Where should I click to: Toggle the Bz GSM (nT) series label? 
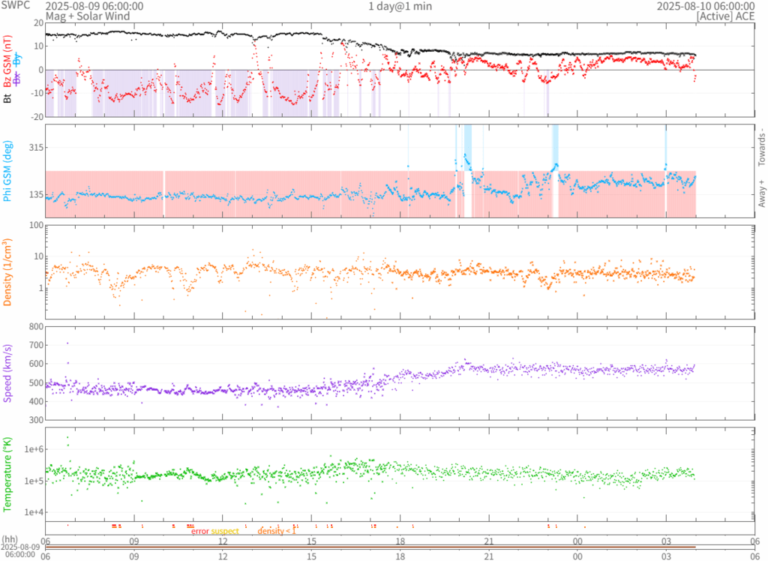(9, 61)
